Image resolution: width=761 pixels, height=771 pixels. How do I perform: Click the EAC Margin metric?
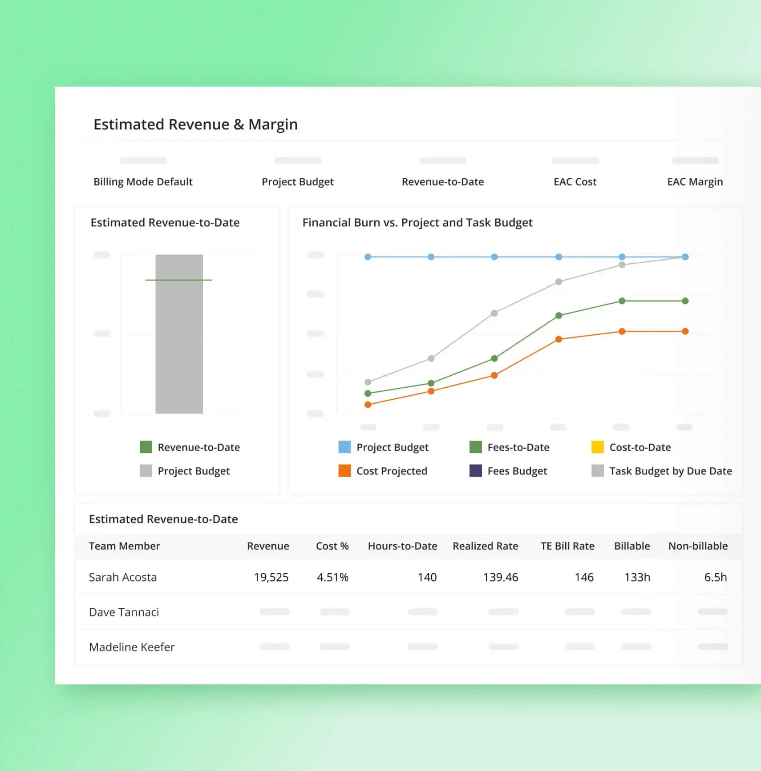[x=695, y=181]
